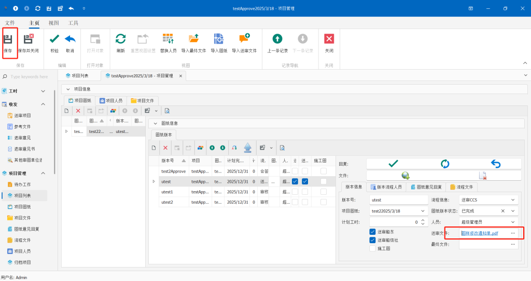Open the 图纸意见回复 tab
This screenshot has height=281, width=531.
(x=426, y=187)
